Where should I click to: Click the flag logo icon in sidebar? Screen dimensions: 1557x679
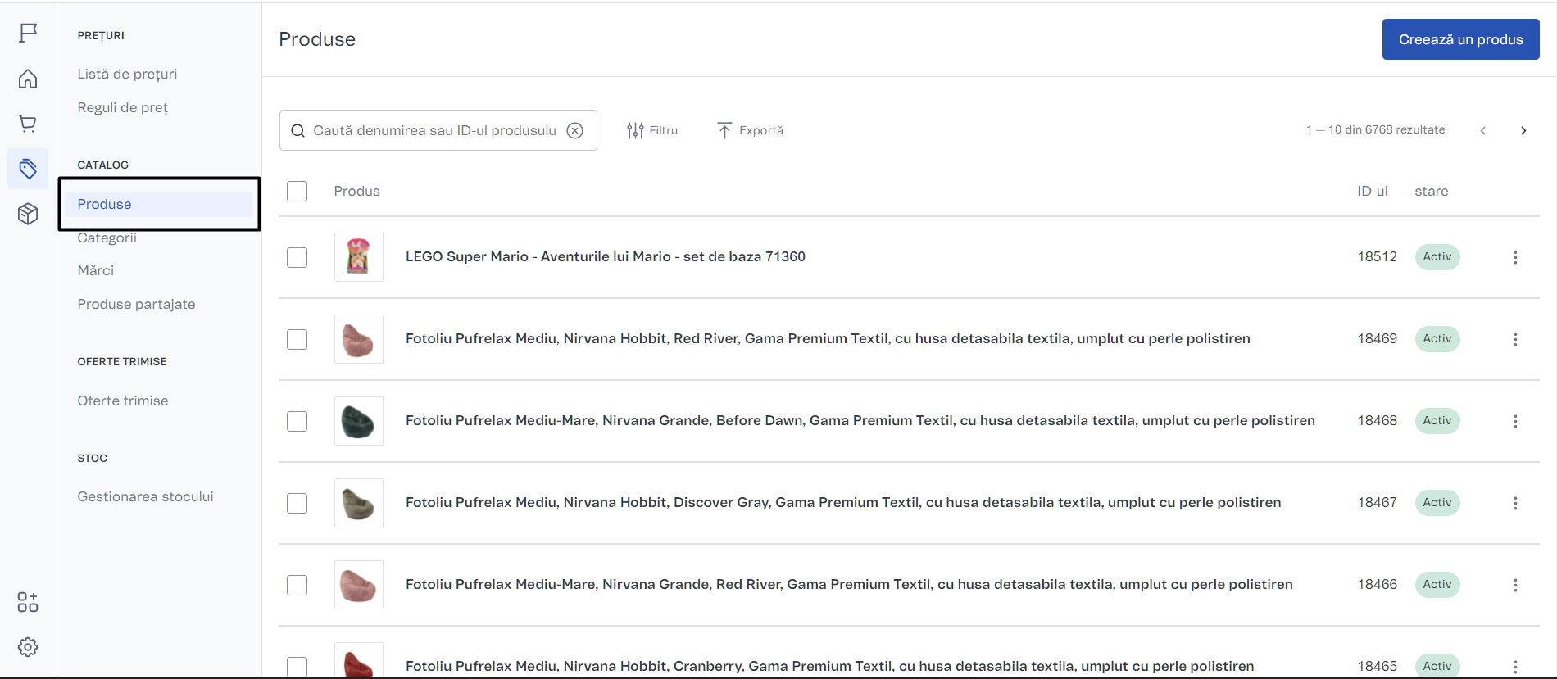[x=28, y=33]
